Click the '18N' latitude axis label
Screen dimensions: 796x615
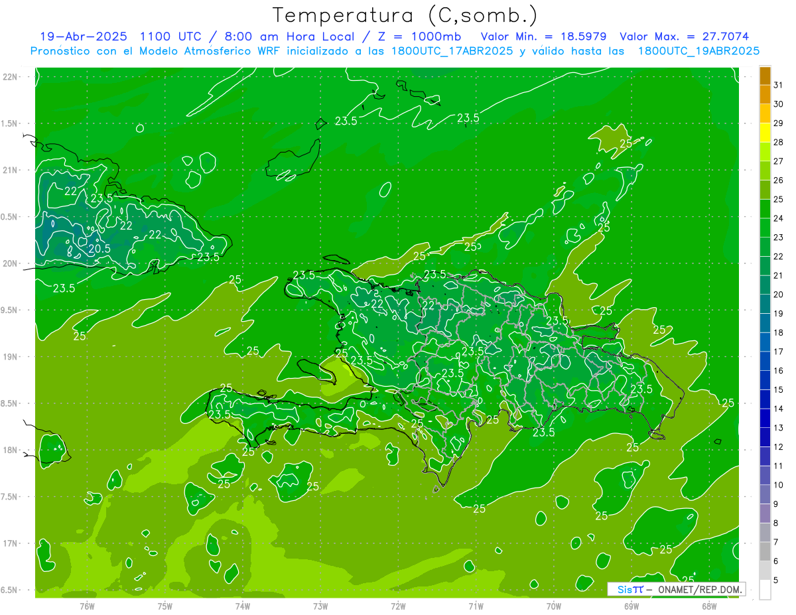[10, 450]
